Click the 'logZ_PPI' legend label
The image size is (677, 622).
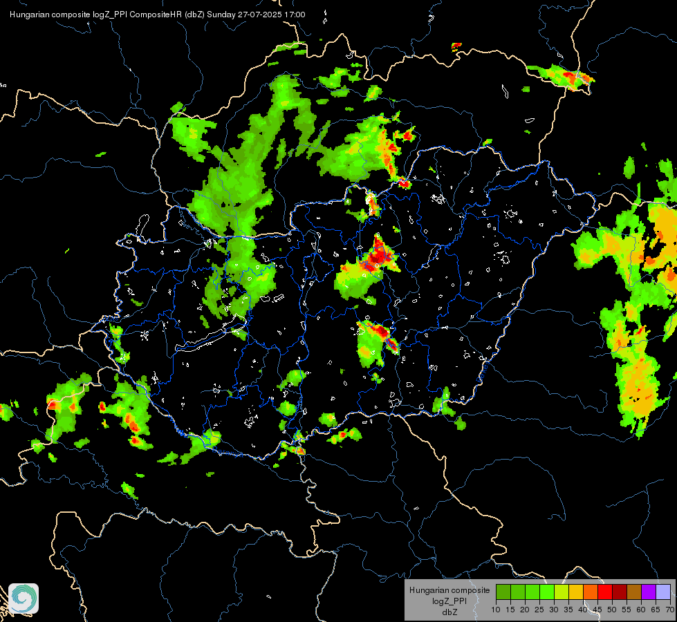[449, 601]
